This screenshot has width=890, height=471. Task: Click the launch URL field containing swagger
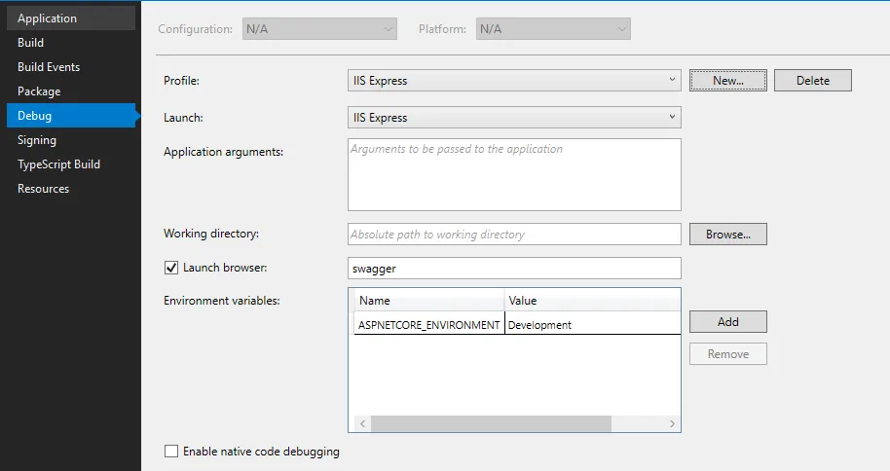pos(514,268)
